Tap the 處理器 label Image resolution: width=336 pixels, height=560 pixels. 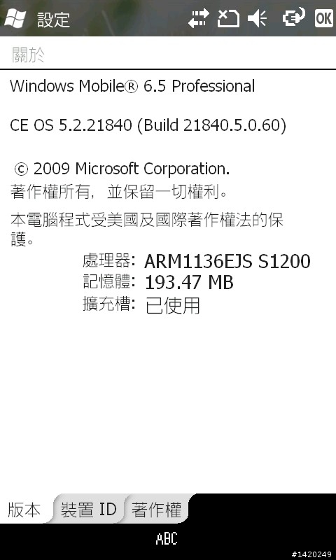point(108,261)
